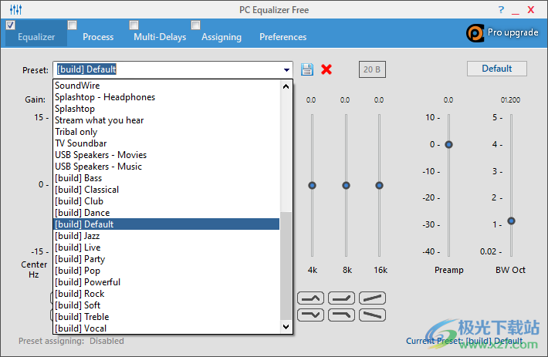Screen dimensions: 548x357
Task: Switch to the Equalizer tab
Action: pos(36,37)
